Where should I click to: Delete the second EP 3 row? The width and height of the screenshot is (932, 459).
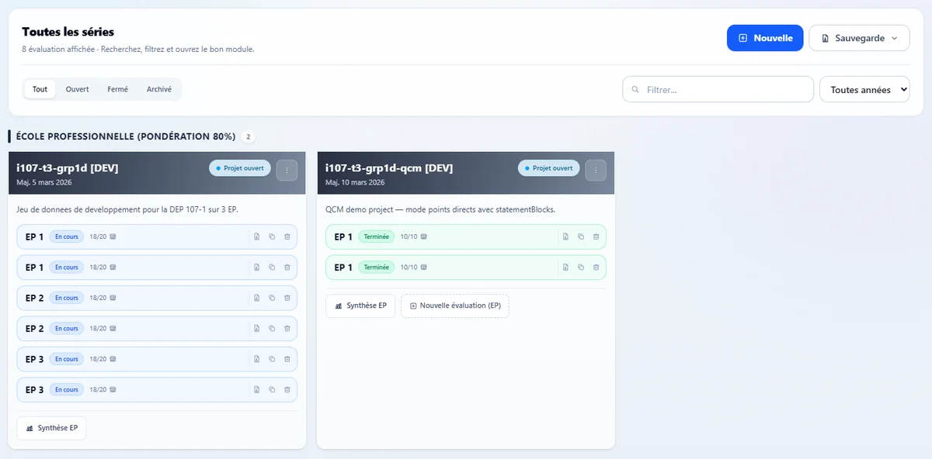[x=287, y=390]
